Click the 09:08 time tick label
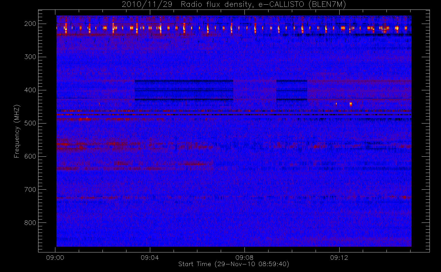Image resolution: width=441 pixels, height=272 pixels. 244,258
